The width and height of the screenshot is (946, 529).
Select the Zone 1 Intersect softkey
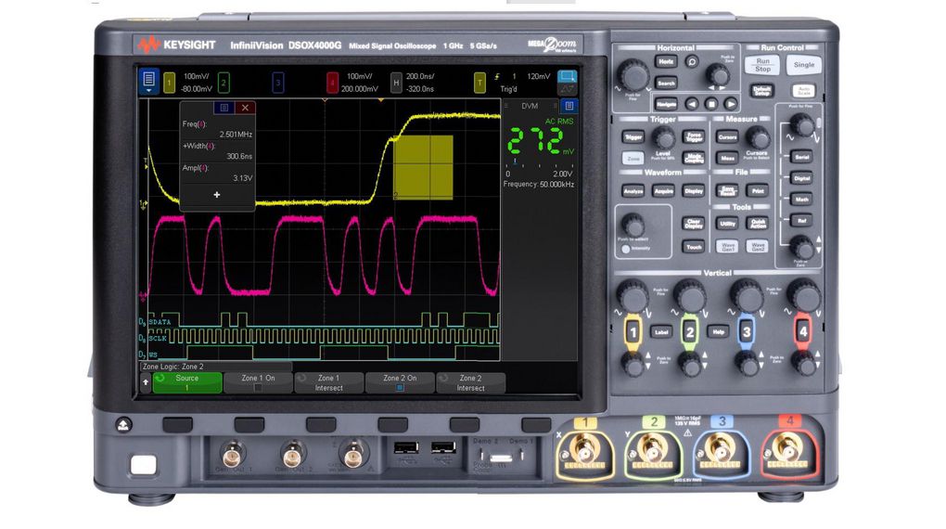click(328, 382)
